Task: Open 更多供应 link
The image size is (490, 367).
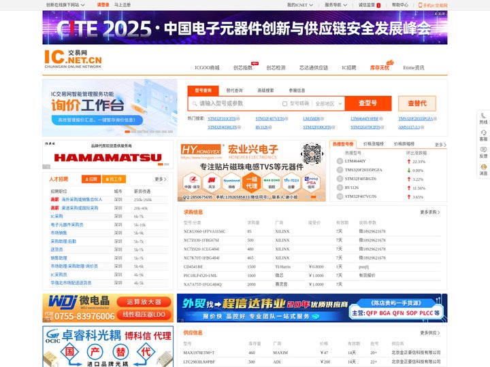Action: point(430,333)
